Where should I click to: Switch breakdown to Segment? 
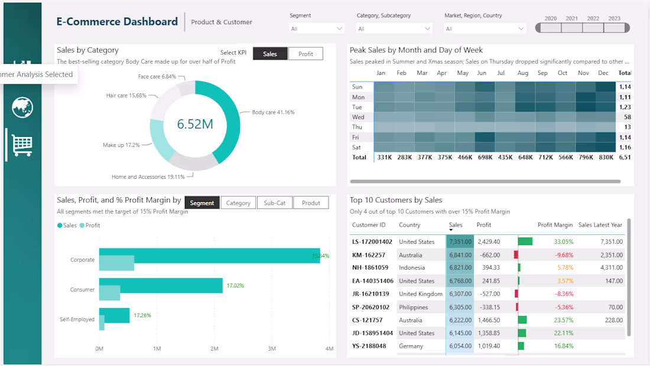[202, 203]
